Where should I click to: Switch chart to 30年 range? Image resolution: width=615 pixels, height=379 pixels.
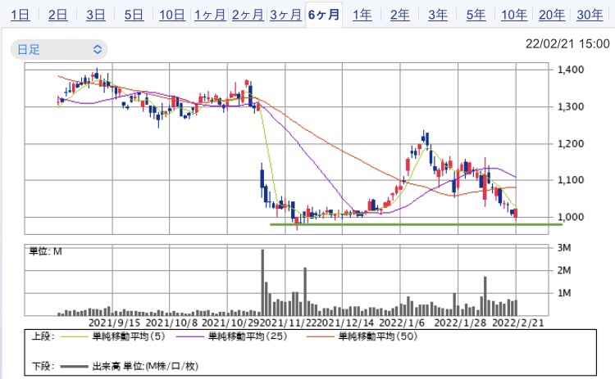[x=590, y=15]
